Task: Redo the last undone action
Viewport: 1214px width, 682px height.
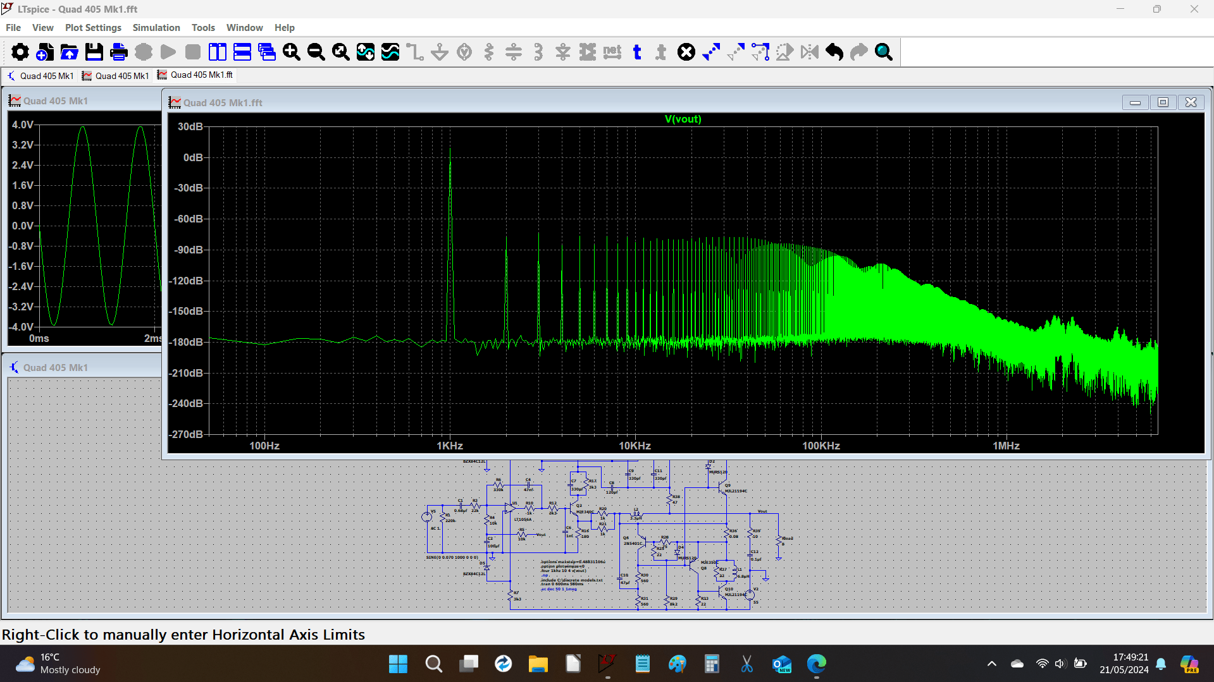Action: [859, 52]
